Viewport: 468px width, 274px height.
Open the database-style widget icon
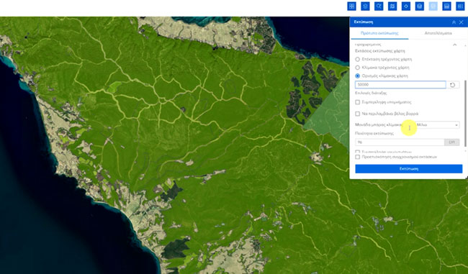419,6
